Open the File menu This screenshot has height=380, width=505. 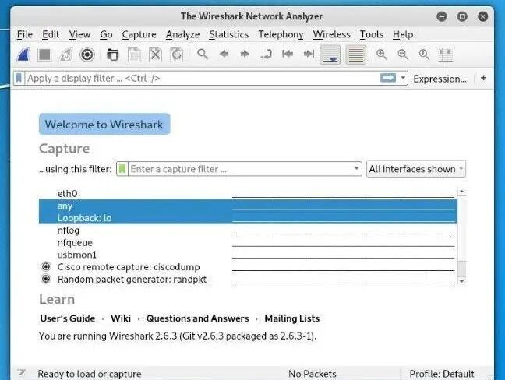point(25,34)
